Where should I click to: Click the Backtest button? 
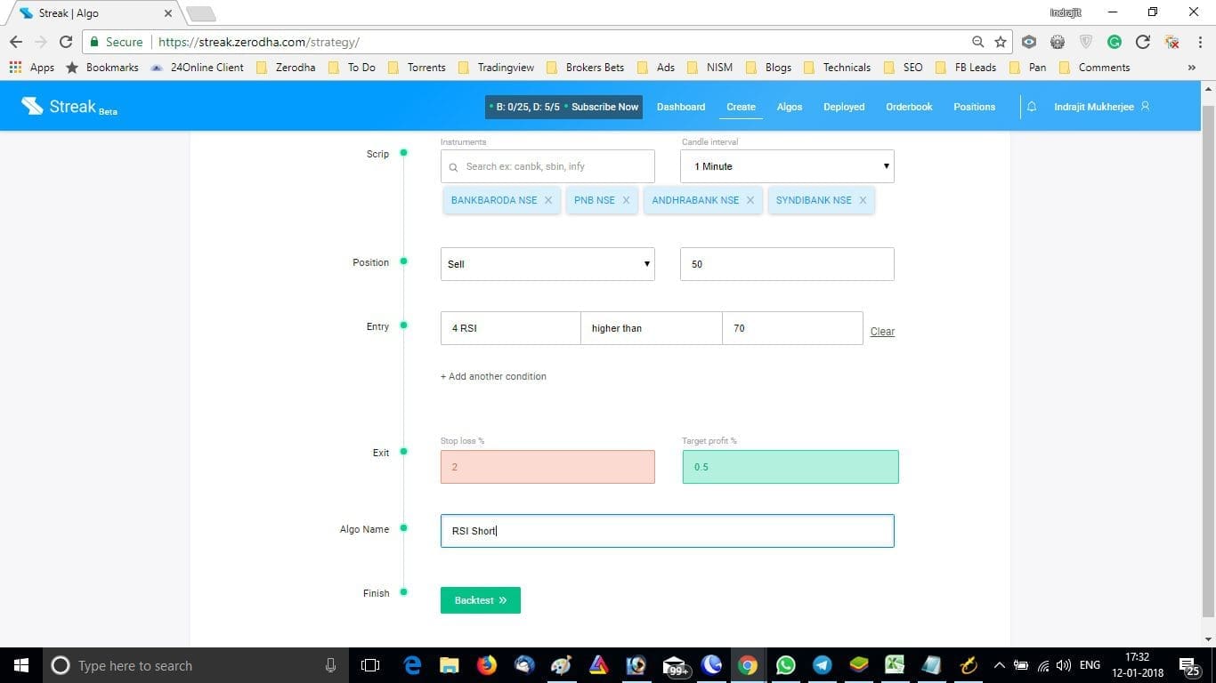click(x=480, y=599)
